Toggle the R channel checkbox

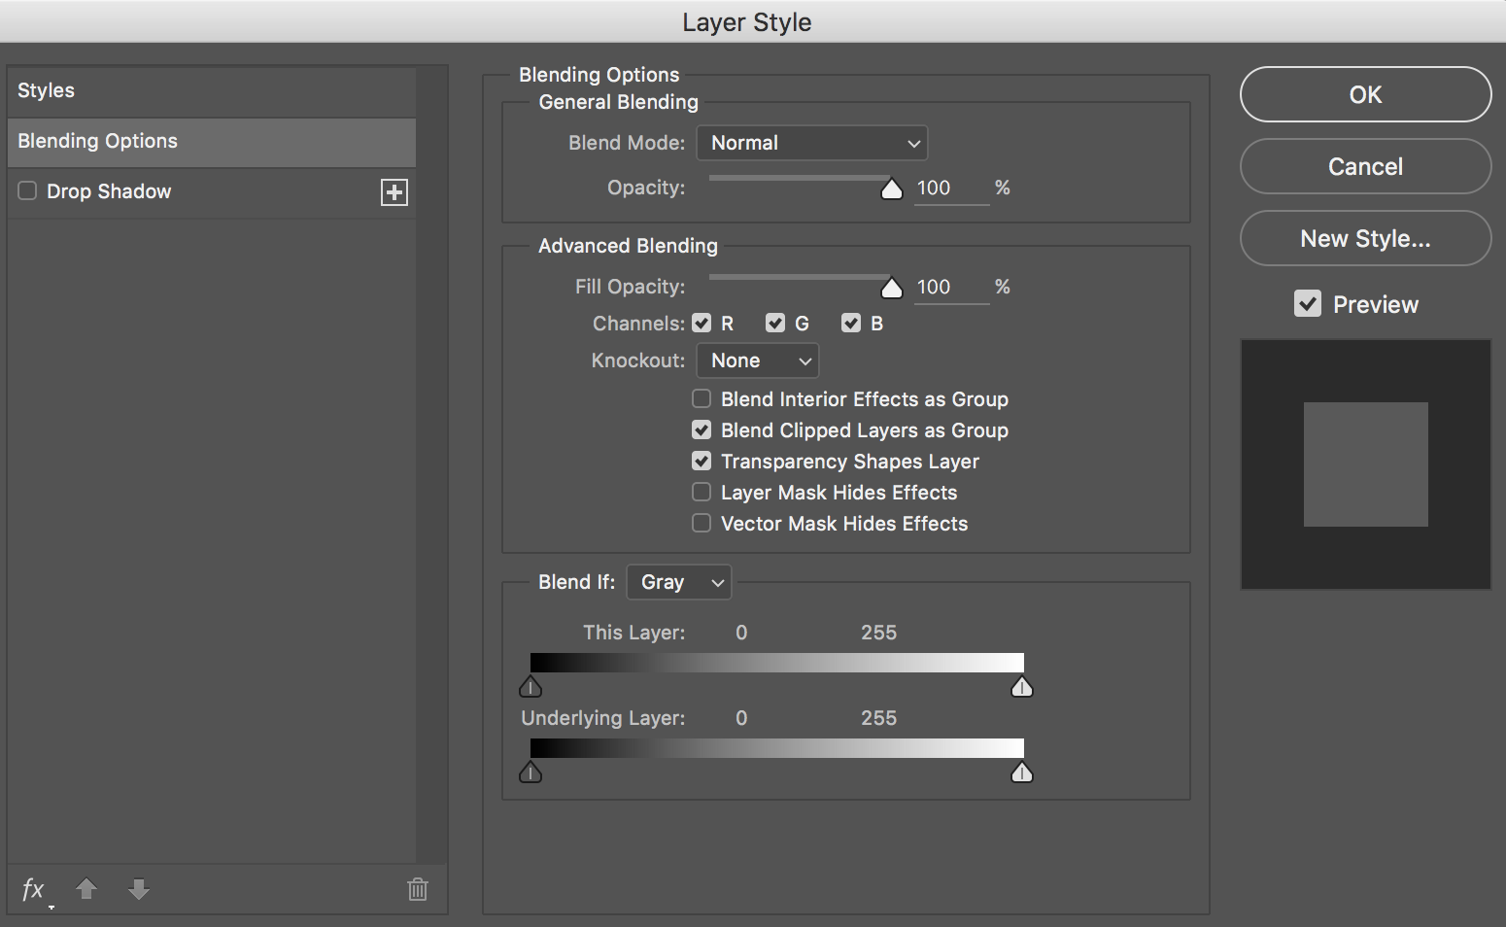click(702, 323)
